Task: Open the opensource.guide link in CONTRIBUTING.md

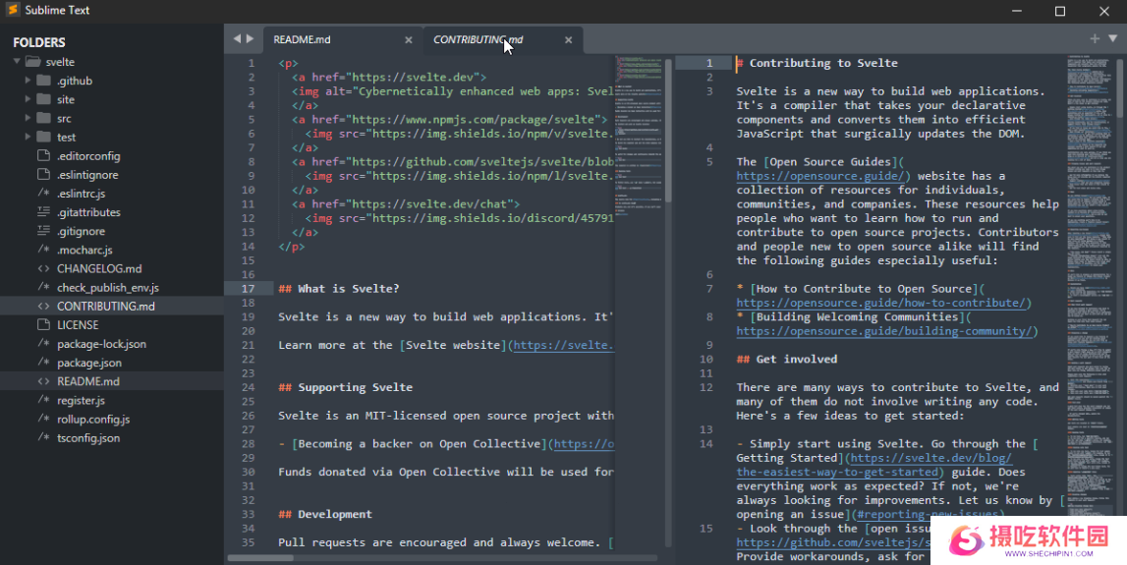Action: point(820,175)
